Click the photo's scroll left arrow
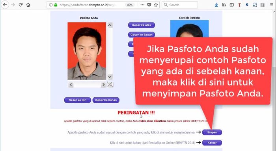 pyautogui.click(x=71, y=85)
